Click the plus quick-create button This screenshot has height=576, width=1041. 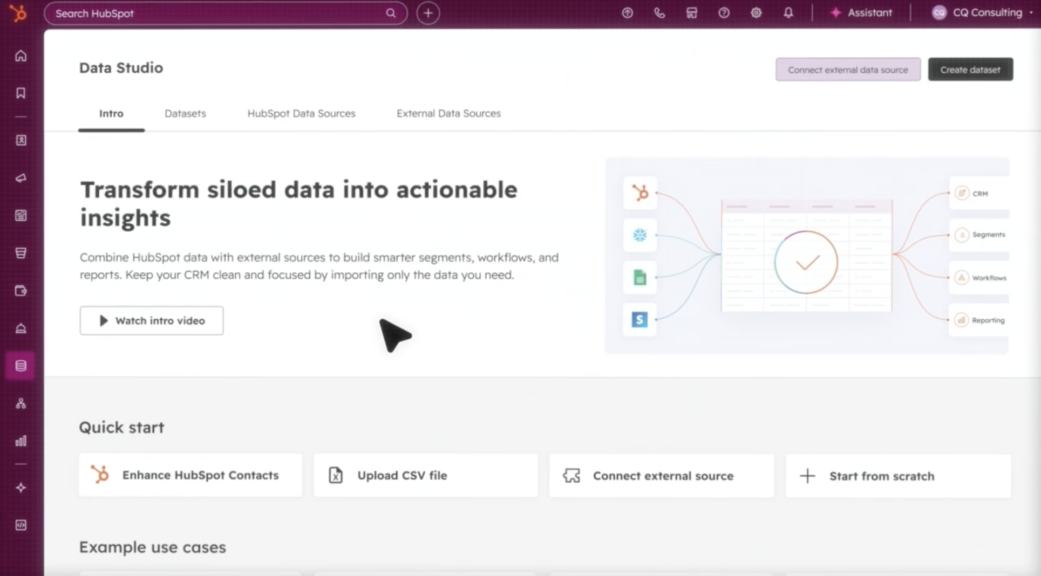[x=428, y=13]
